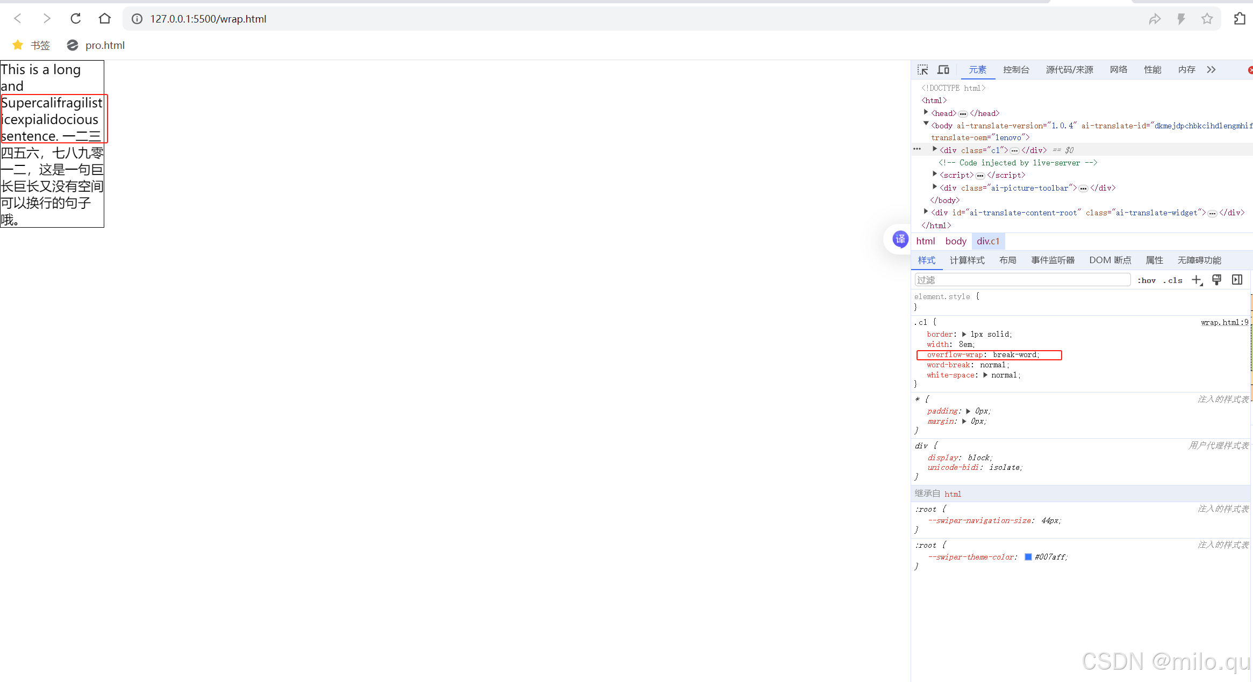The image size is (1253, 682).
Task: Open the rendering emulation paintbrush icon
Action: point(1216,280)
